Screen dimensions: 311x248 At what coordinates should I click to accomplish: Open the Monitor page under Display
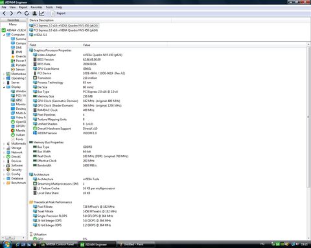point(18,104)
